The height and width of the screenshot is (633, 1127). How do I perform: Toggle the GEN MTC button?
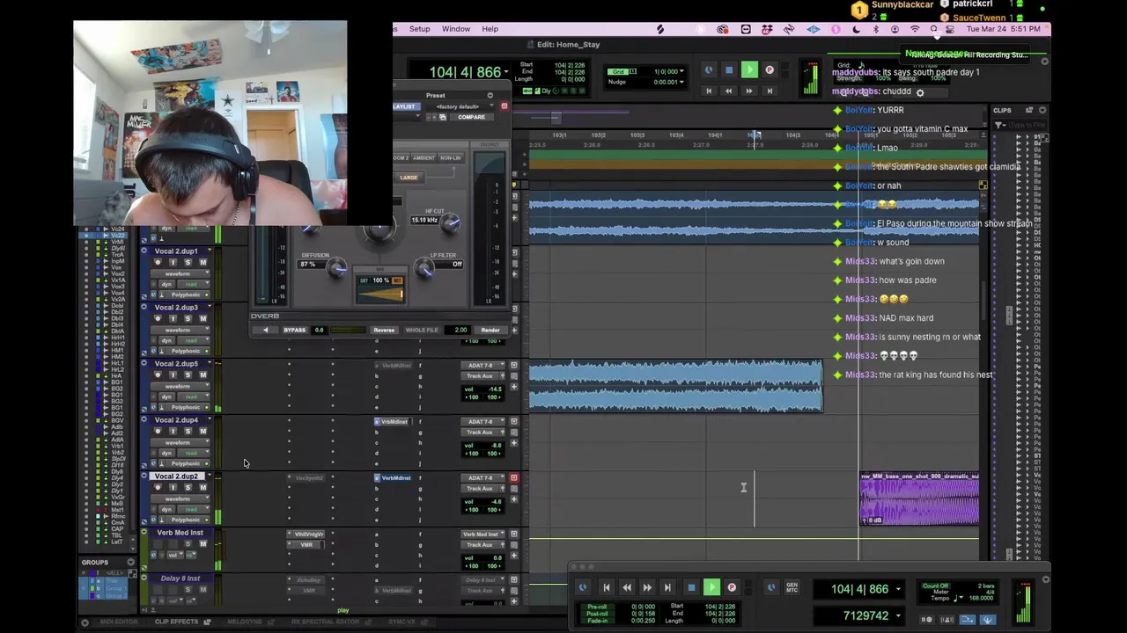792,587
